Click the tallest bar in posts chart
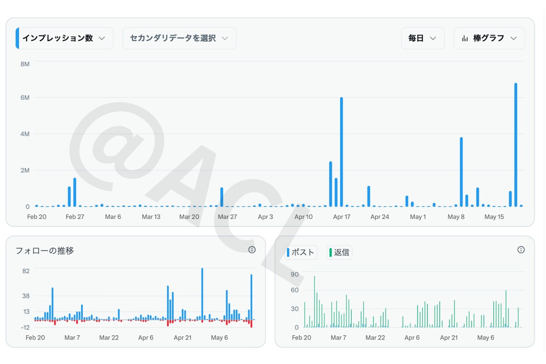Image resolution: width=546 pixels, height=364 pixels. 314,301
